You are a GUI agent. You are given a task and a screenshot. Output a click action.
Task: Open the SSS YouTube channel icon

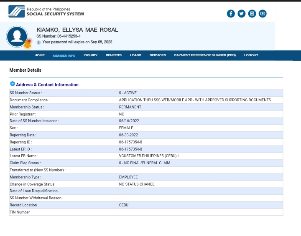[x=263, y=14]
